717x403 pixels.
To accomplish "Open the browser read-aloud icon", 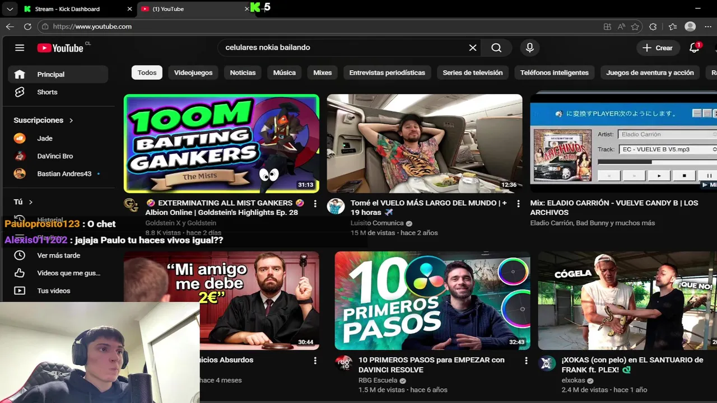I will pos(621,26).
